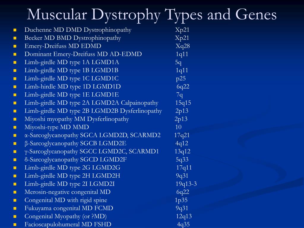Select locus '13q12' value
The height and width of the screenshot is (228, 304).
(183, 152)
